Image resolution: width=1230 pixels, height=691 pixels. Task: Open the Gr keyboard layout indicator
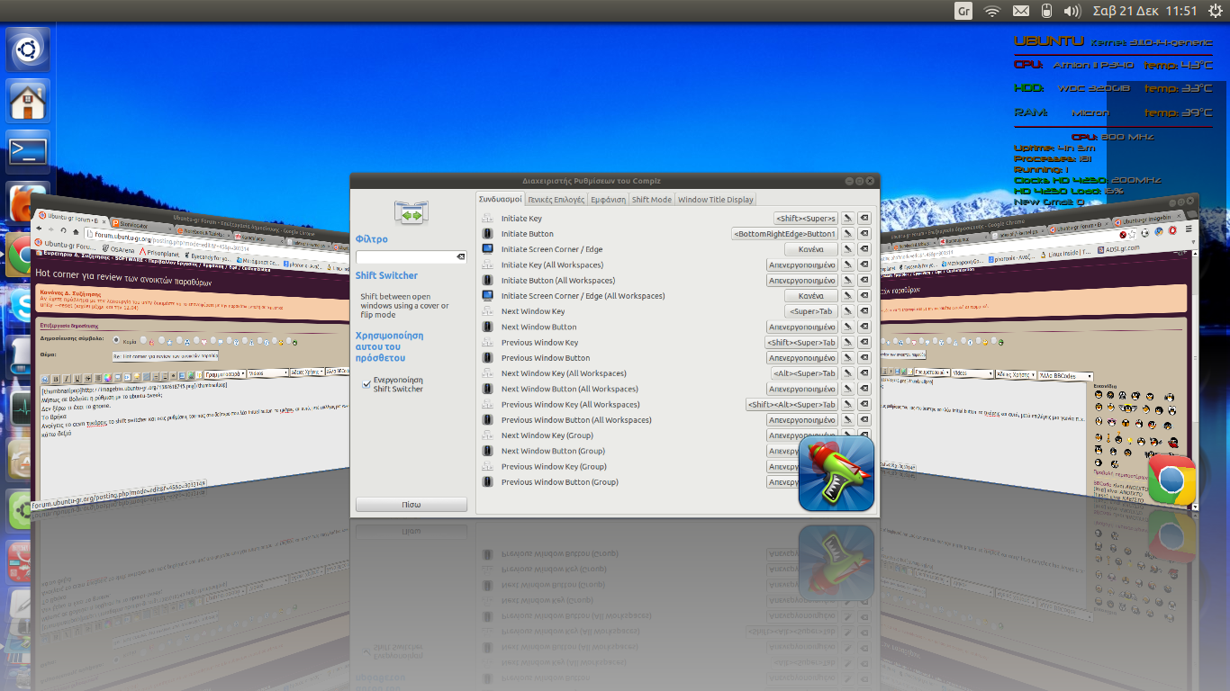pos(963,11)
